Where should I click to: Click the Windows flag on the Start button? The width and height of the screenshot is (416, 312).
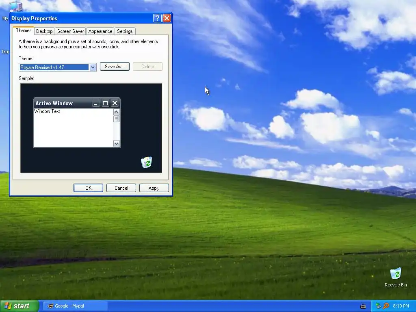(8, 306)
